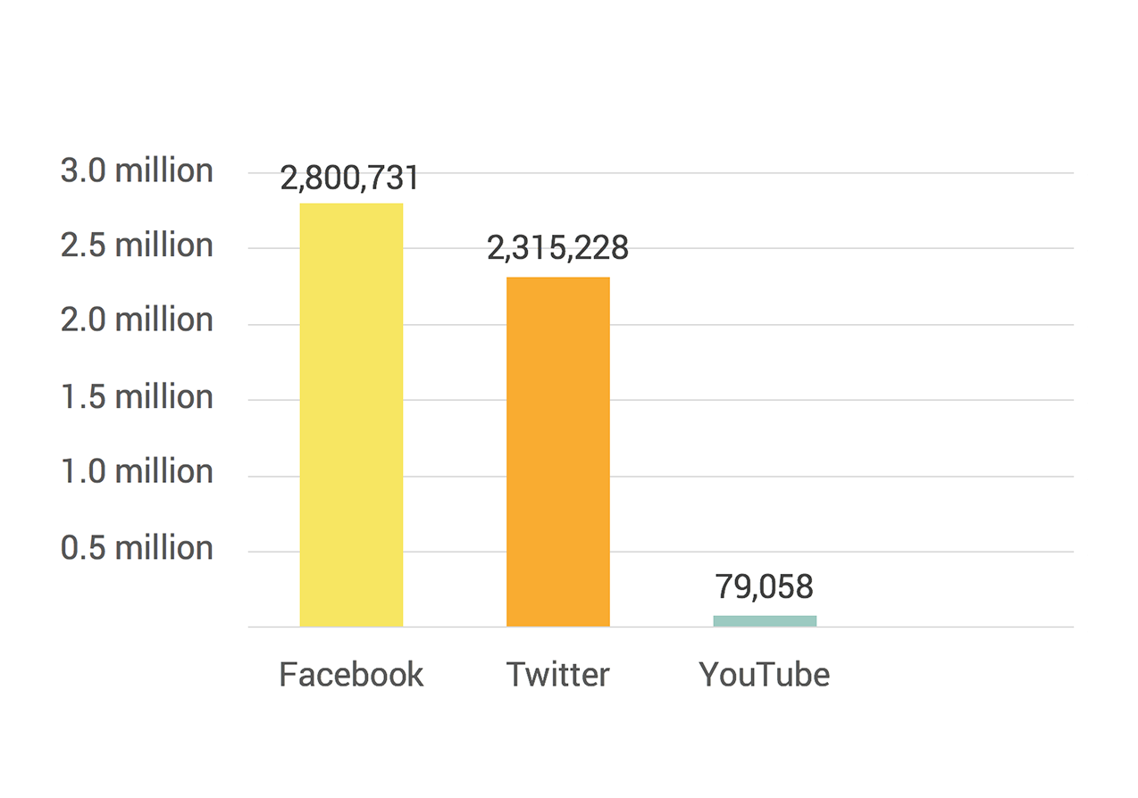Click the 1.5 million gridline
This screenshot has width=1138, height=798.
660,400
